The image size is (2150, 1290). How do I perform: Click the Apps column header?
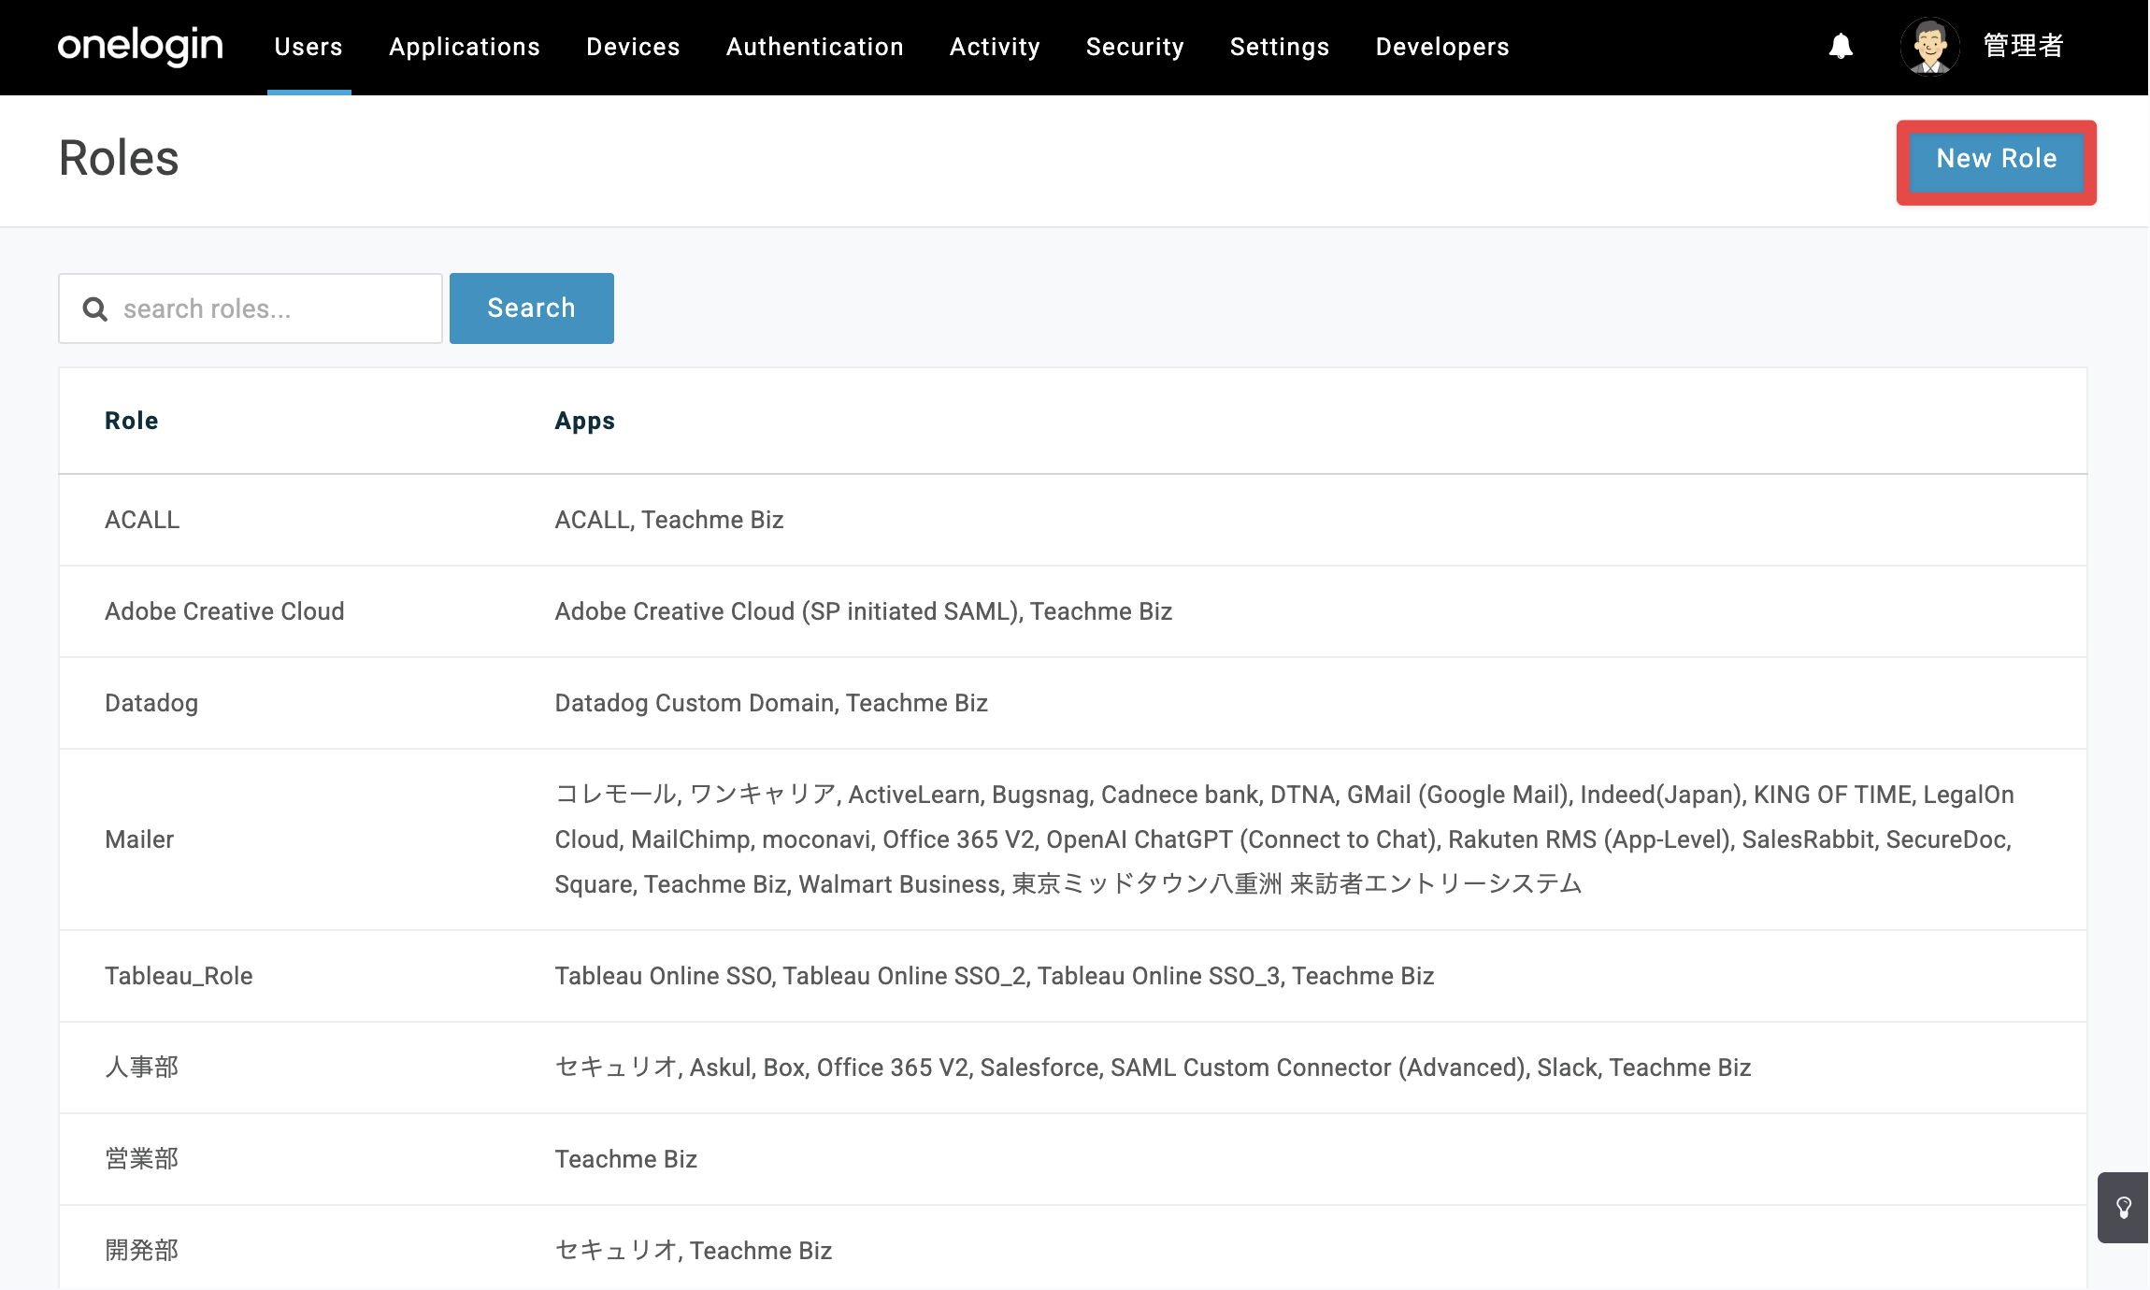click(x=585, y=421)
